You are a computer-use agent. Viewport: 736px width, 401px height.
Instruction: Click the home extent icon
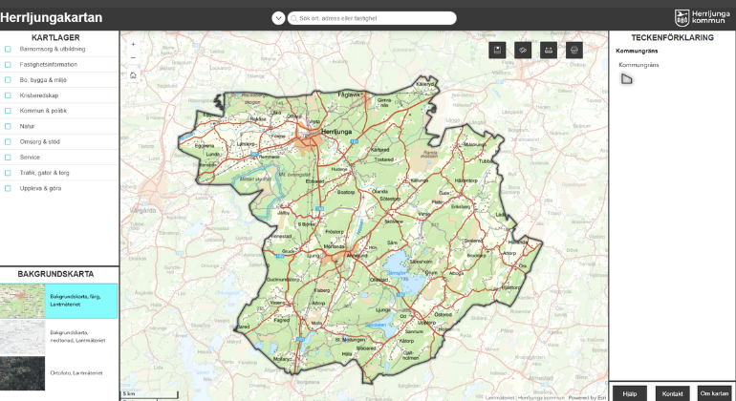coord(133,74)
